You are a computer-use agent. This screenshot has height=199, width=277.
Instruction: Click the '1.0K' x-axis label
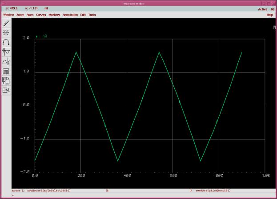point(266,175)
